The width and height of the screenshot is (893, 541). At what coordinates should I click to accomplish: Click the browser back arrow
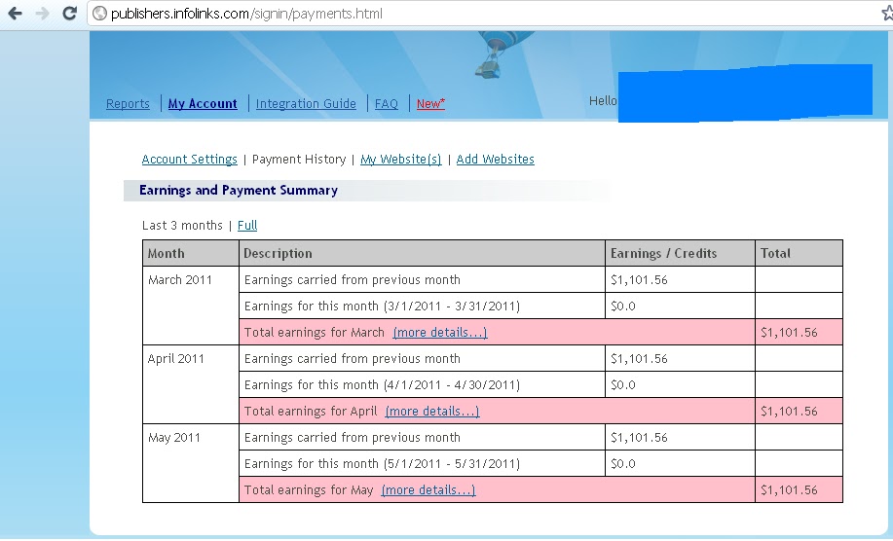click(15, 13)
